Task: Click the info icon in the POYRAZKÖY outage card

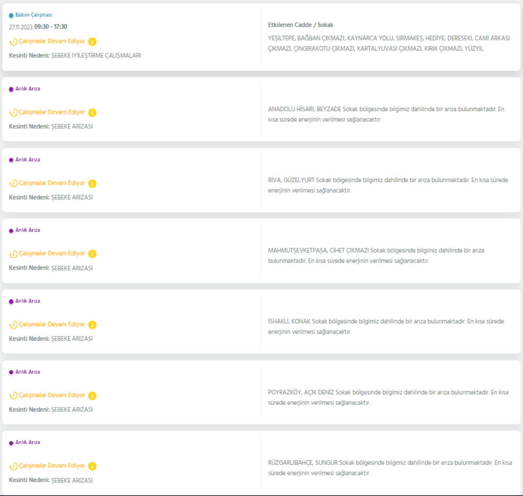Action: 92,396
